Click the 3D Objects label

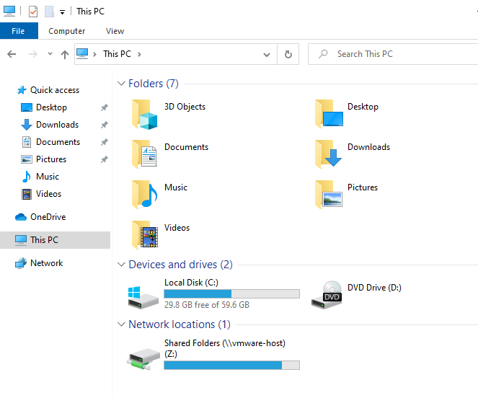[x=185, y=107]
